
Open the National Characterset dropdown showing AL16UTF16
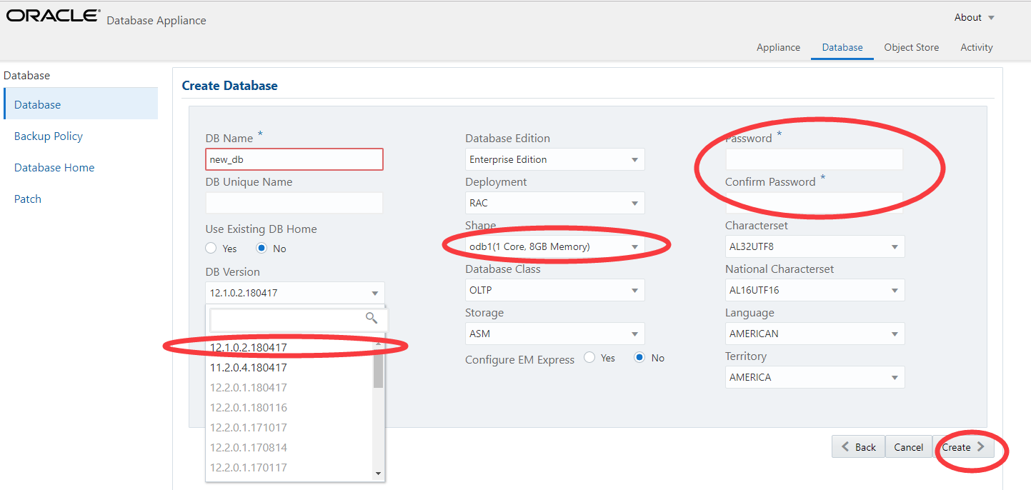(815, 290)
